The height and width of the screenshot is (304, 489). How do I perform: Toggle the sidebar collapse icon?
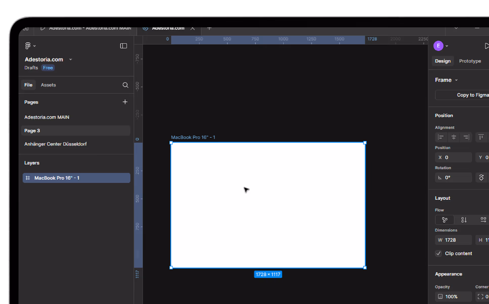tap(123, 46)
